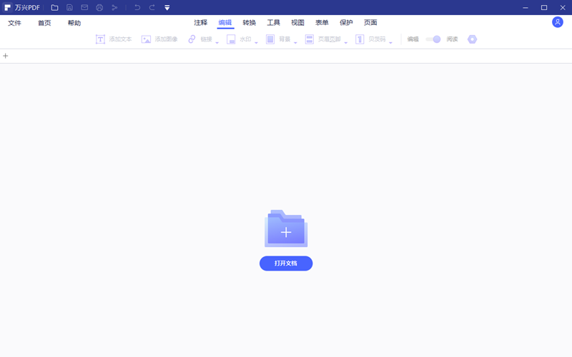Click the 打开文档 button
The image size is (572, 357).
click(x=286, y=263)
